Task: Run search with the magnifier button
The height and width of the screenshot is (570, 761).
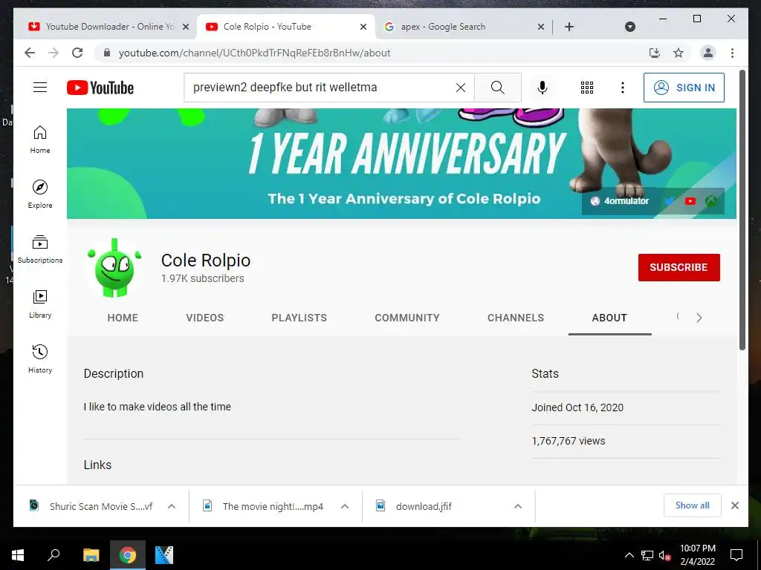Action: click(497, 88)
